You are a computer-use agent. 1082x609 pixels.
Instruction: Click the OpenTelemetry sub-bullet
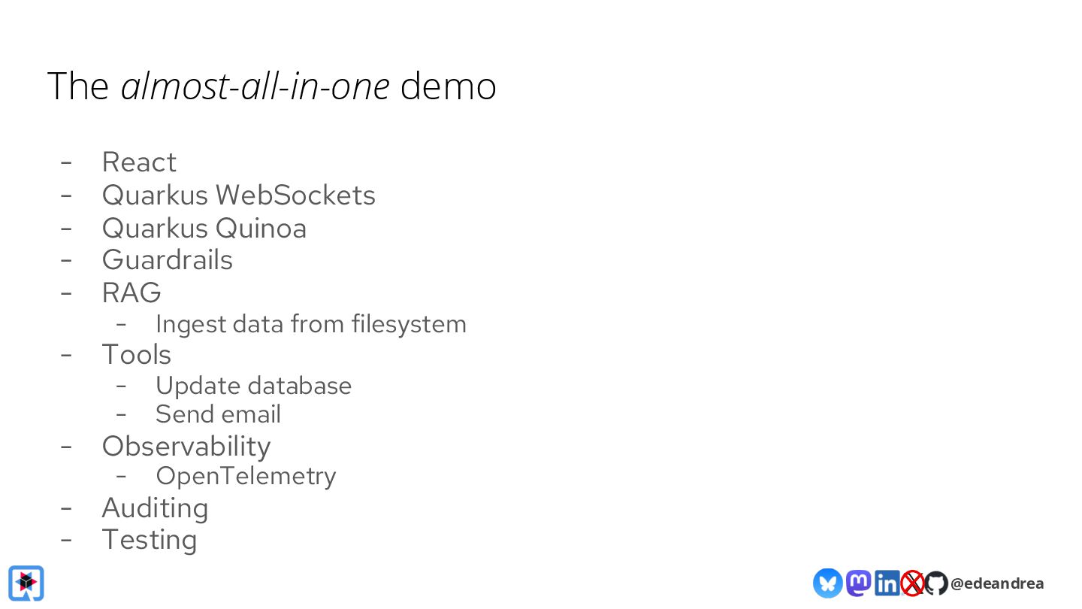(246, 476)
